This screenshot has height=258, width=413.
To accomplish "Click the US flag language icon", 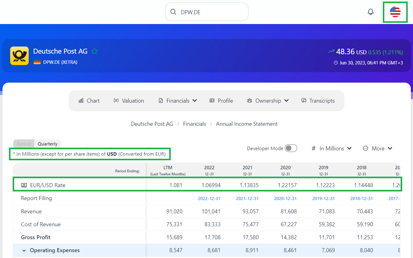I will pyautogui.click(x=395, y=12).
